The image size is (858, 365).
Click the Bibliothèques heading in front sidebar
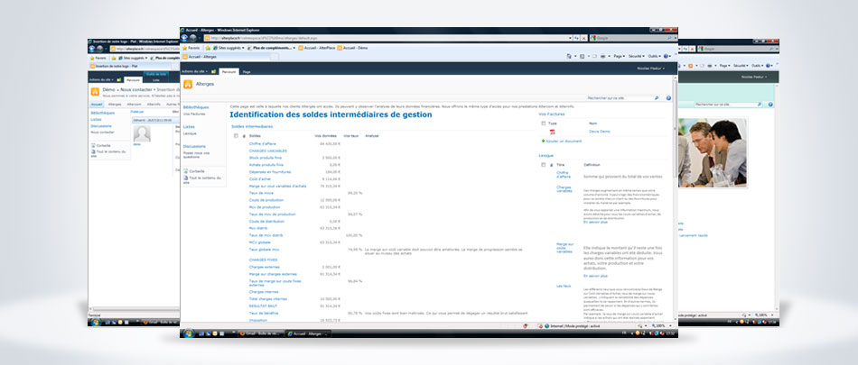pos(196,107)
